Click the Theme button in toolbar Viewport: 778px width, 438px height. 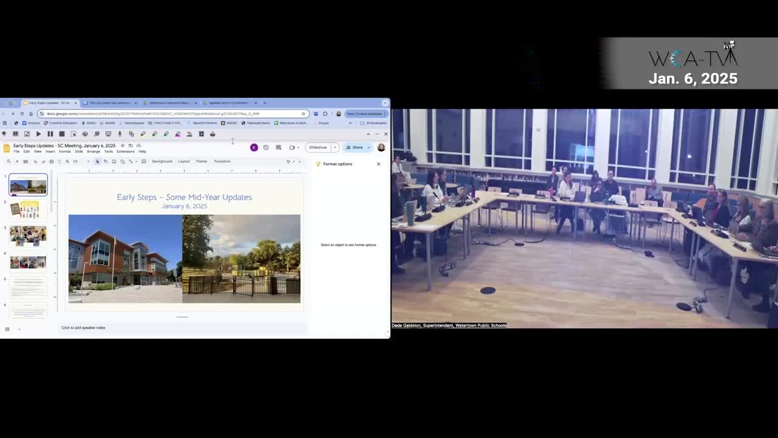tap(201, 161)
